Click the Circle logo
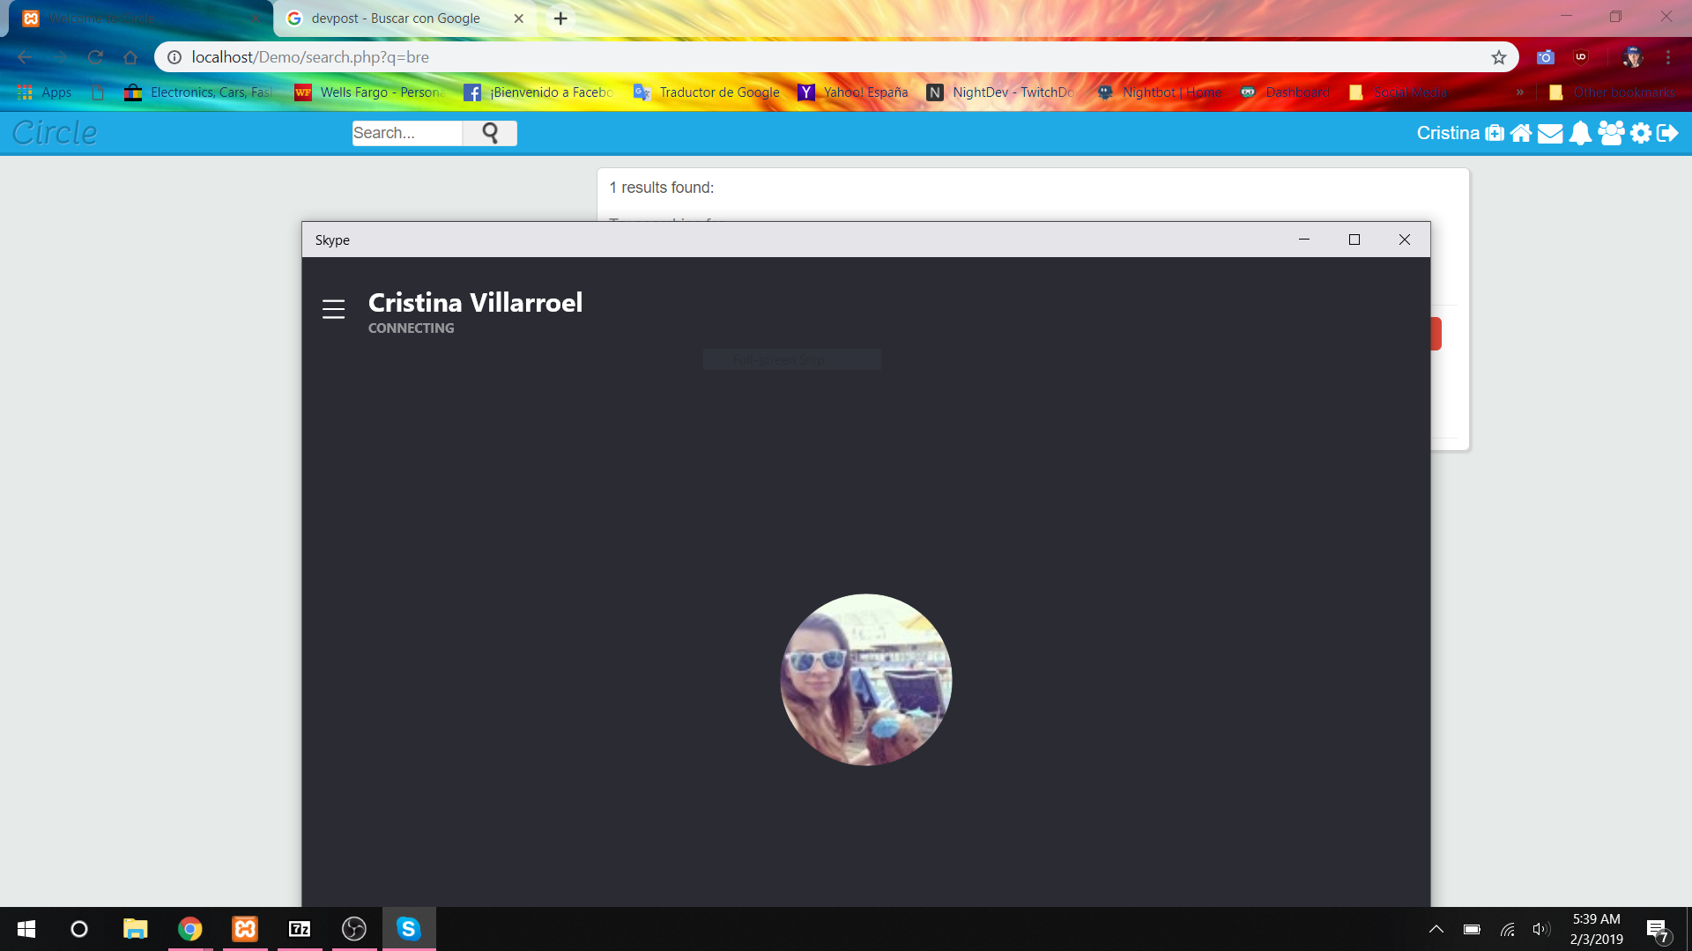 pyautogui.click(x=55, y=133)
